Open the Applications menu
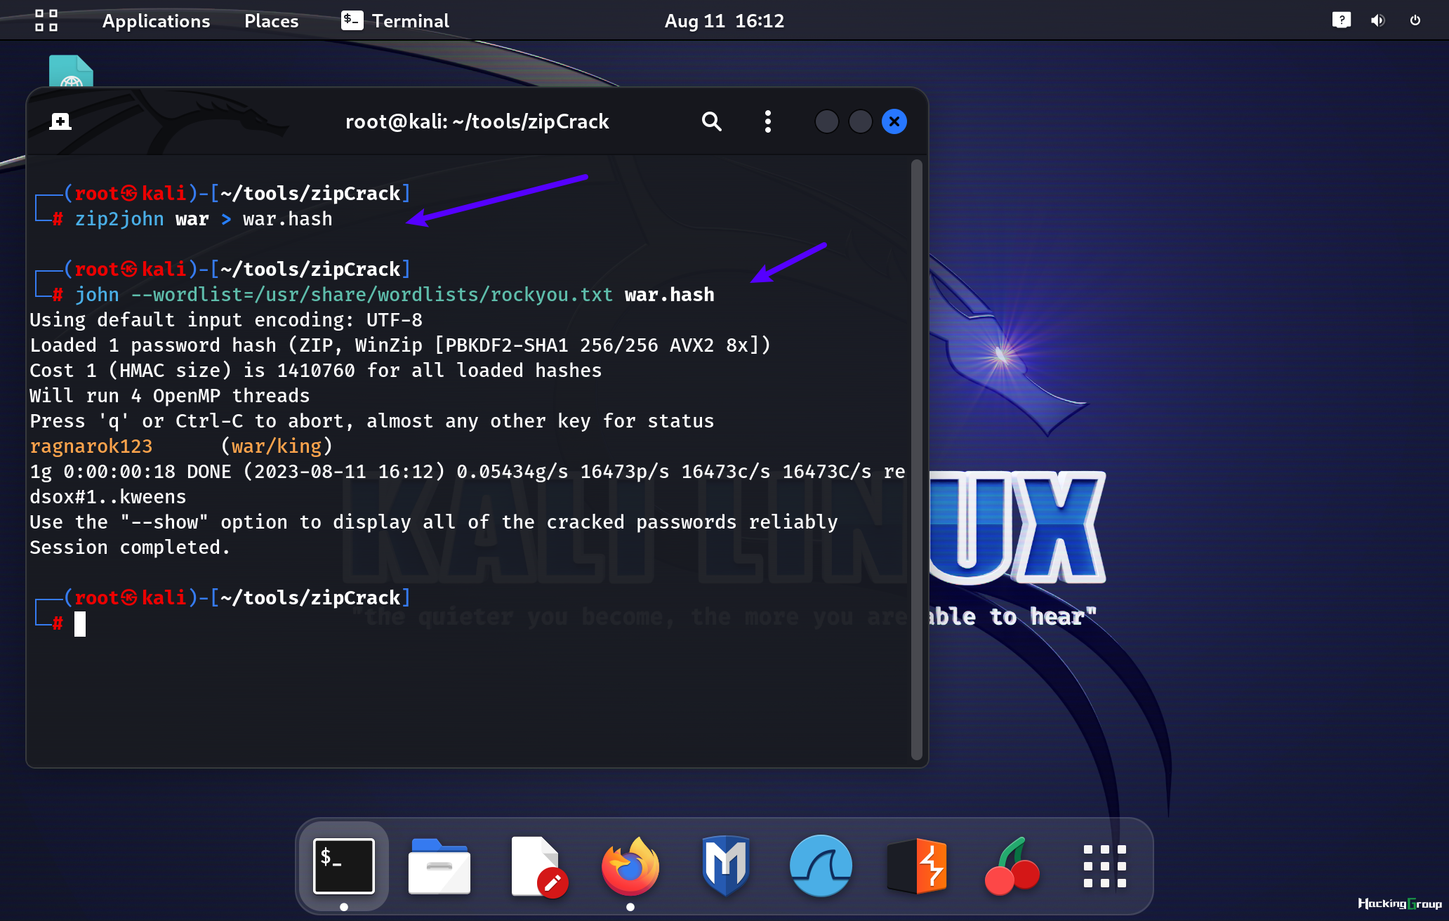The image size is (1449, 921). click(156, 21)
